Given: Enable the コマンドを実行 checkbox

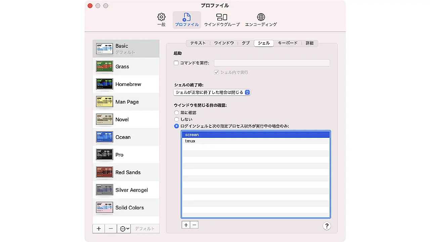Looking at the screenshot, I should click(x=176, y=63).
